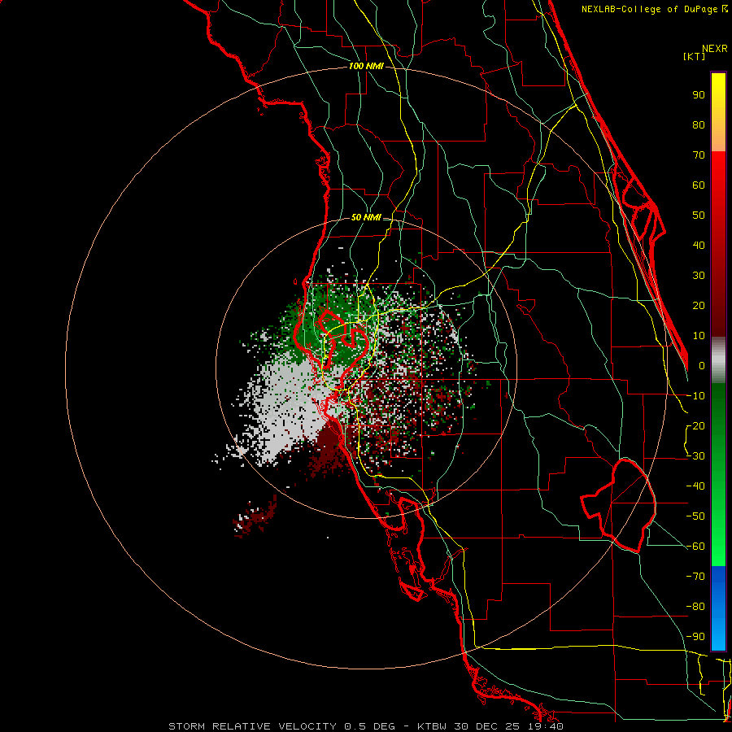Click the -70 value on velocity scale
Viewport: 732px width, 732px height.
(695, 577)
